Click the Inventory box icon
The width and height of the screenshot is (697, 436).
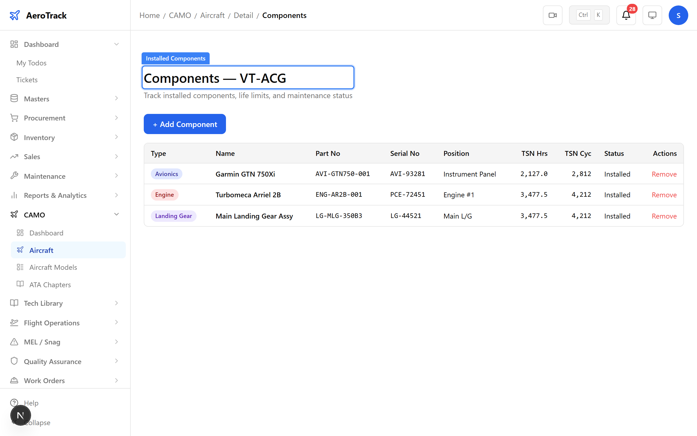coord(14,137)
